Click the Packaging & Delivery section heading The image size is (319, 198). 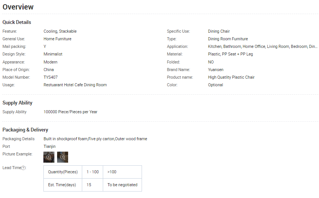tap(25, 130)
